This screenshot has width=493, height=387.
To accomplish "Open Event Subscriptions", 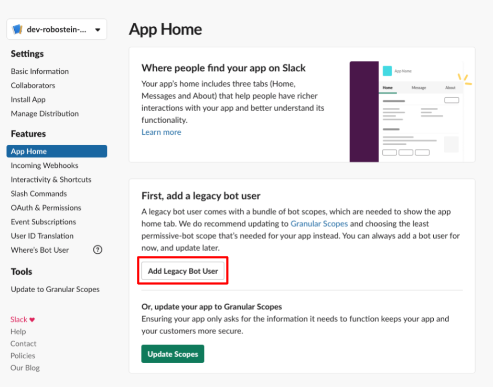I will point(44,222).
